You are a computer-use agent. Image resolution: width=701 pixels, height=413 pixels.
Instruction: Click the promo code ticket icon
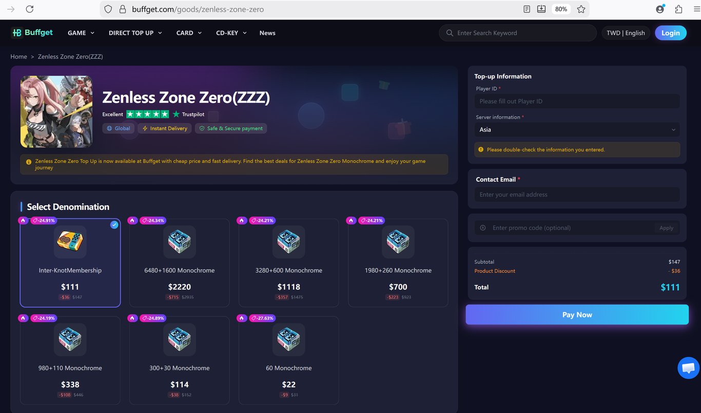point(483,228)
